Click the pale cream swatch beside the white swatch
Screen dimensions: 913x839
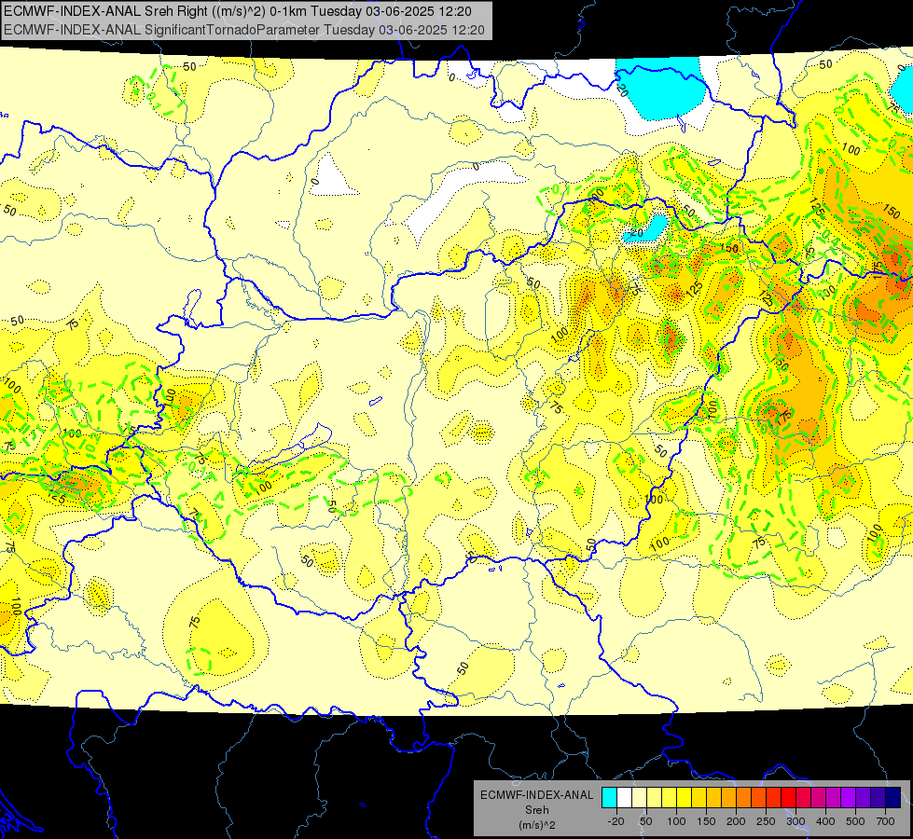640,797
